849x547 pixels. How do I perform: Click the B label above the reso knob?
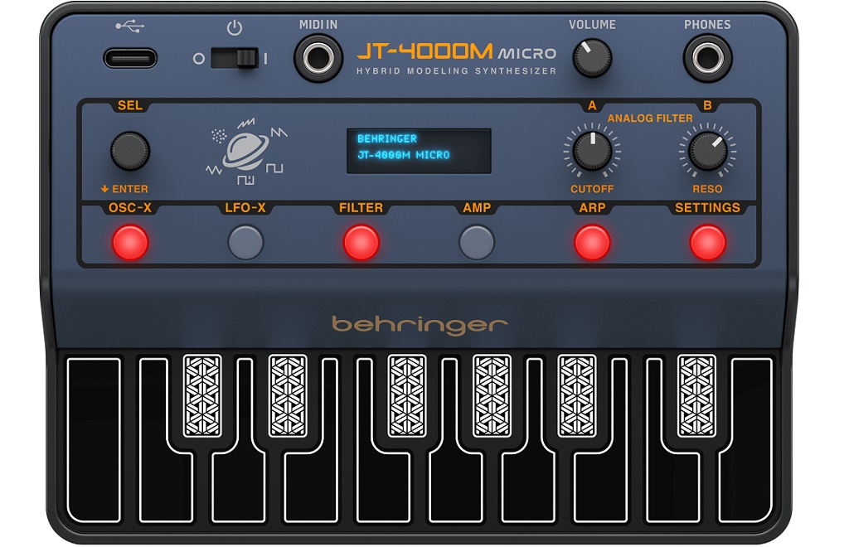[x=707, y=105]
